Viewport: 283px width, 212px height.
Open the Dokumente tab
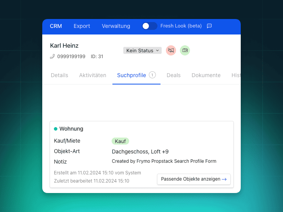[x=206, y=75]
